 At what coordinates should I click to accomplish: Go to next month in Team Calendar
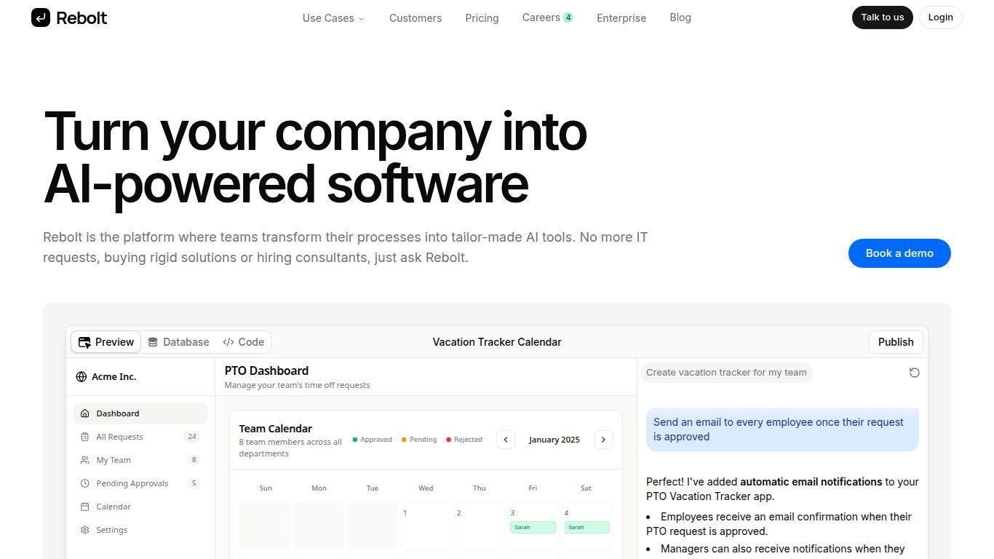(603, 440)
